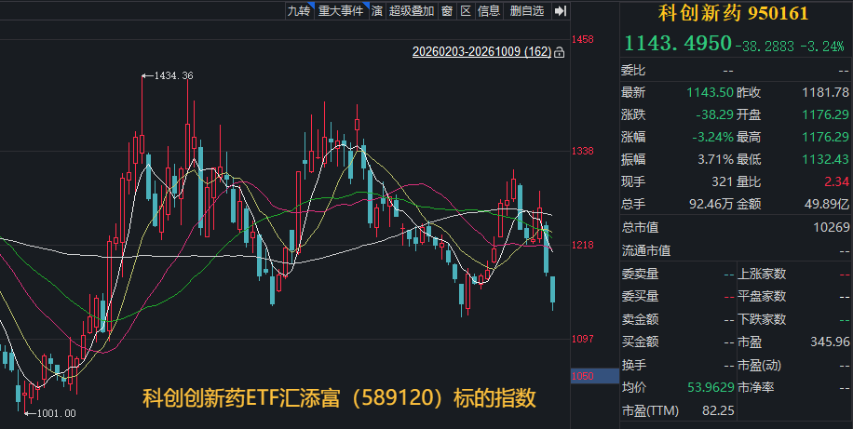Click the 金额 value 49.89亿
The height and width of the screenshot is (429, 853).
click(827, 205)
